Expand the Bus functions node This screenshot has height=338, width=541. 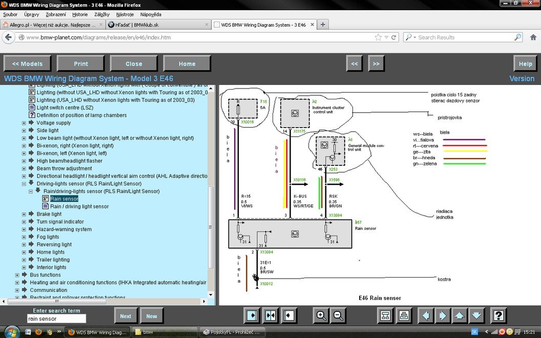click(x=17, y=275)
